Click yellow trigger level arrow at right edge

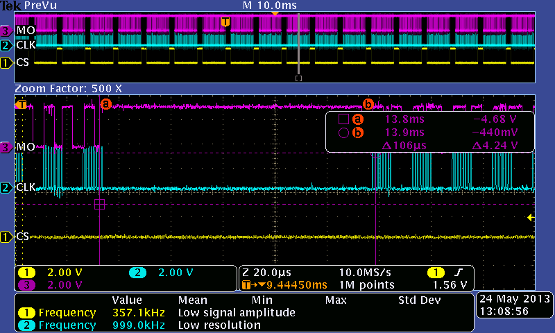[531, 217]
